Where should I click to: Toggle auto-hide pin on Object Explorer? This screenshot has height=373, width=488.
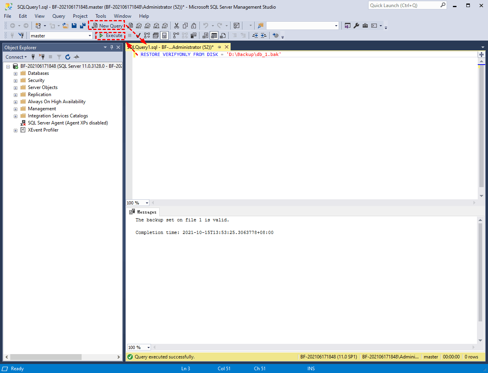tap(112, 48)
